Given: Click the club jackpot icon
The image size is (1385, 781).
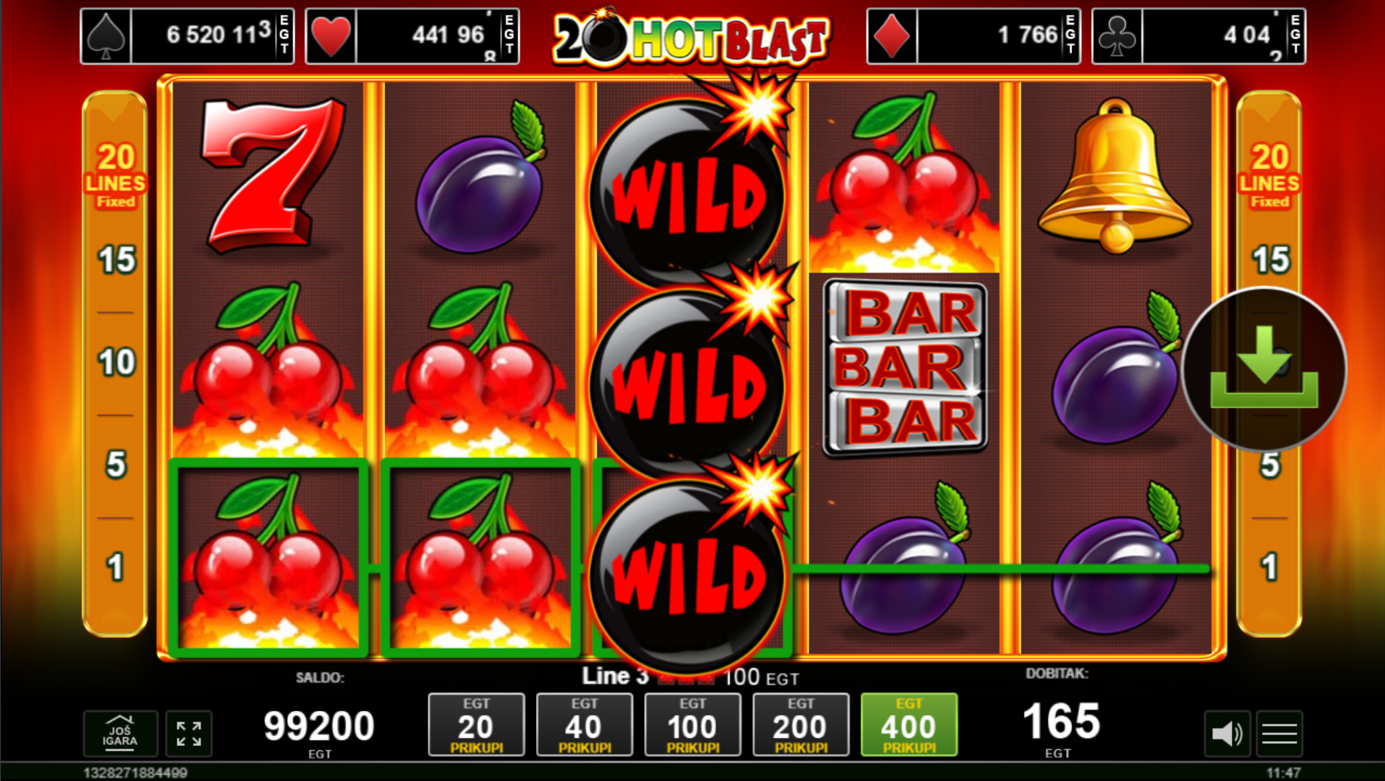Looking at the screenshot, I should point(1117,36).
